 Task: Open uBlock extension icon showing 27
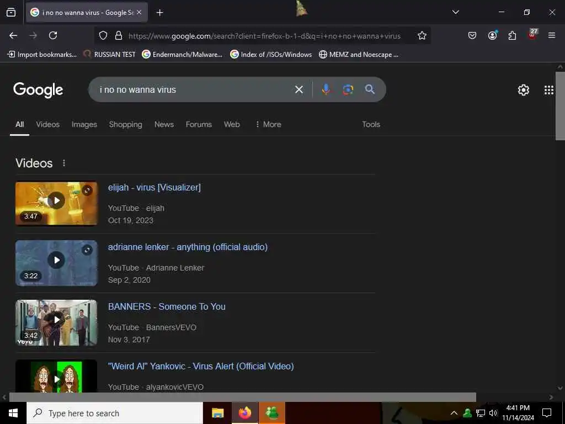tap(532, 34)
